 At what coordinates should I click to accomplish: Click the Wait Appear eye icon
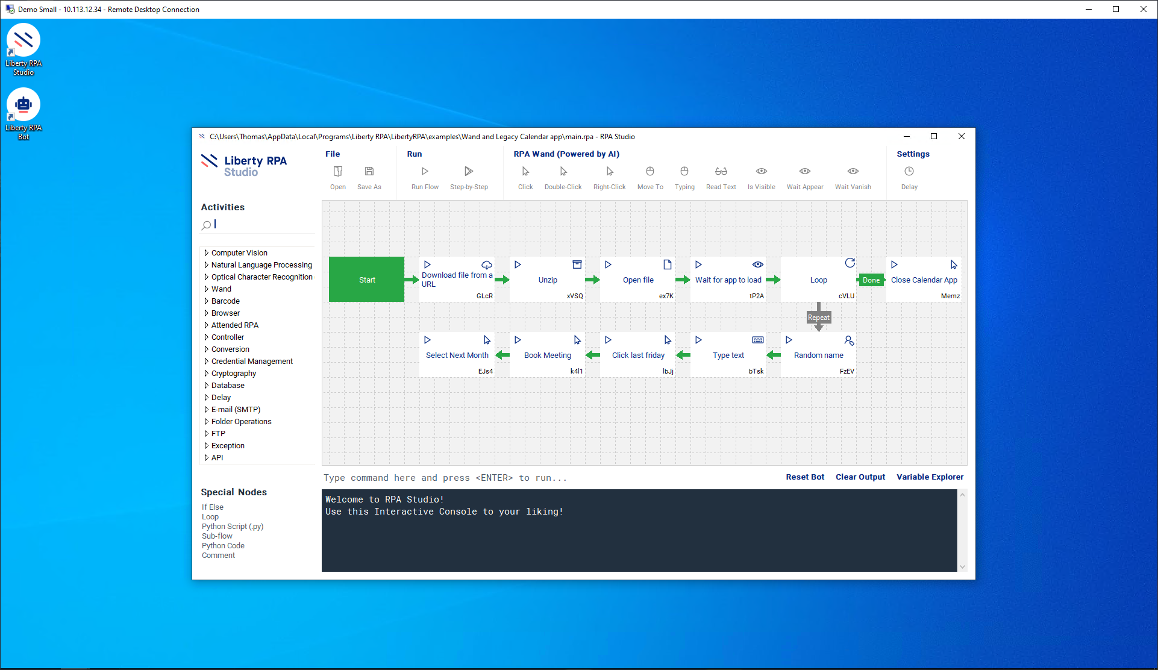pyautogui.click(x=804, y=172)
